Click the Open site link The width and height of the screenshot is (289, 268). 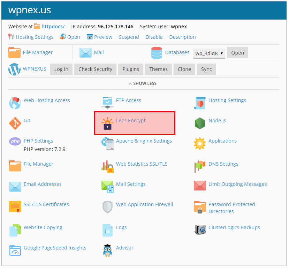74,37
